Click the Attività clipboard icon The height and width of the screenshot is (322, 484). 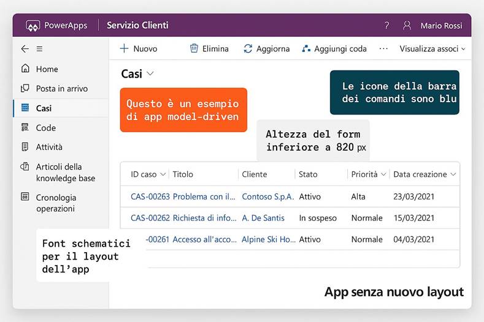[25, 147]
